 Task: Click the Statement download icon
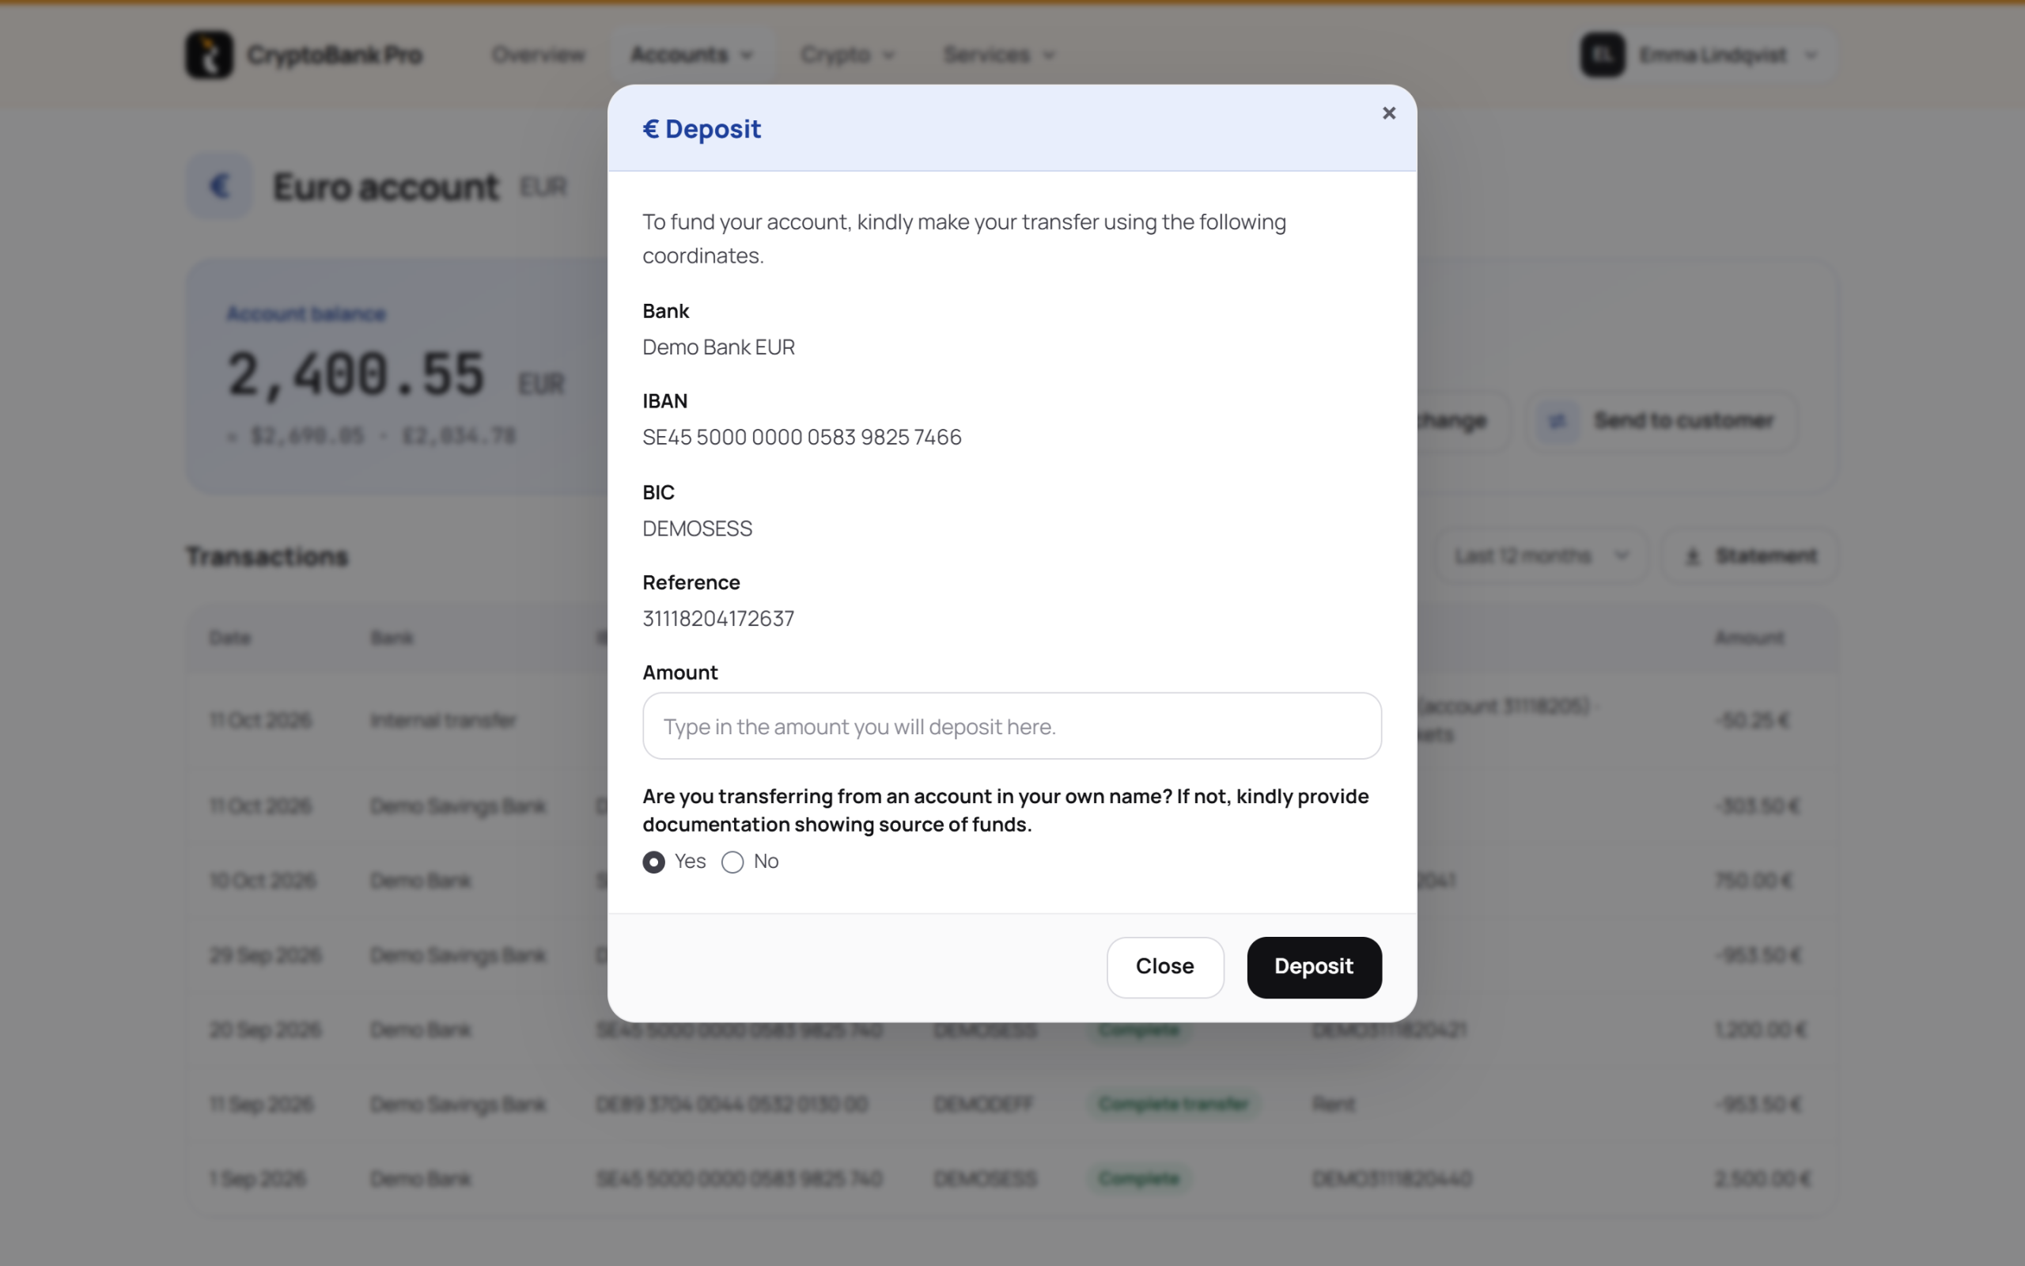click(x=1692, y=557)
